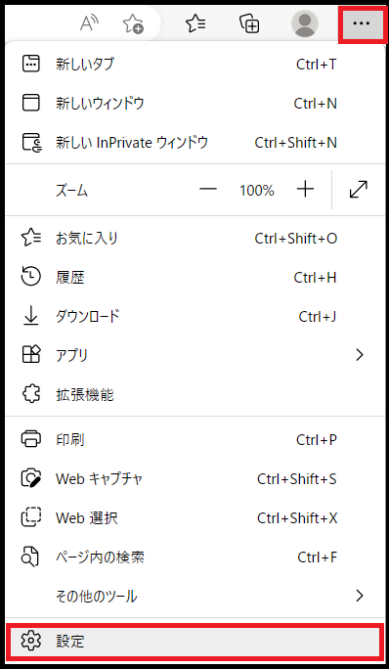Select 新しいタブ menu item
The width and height of the screenshot is (389, 669).
coord(194,65)
